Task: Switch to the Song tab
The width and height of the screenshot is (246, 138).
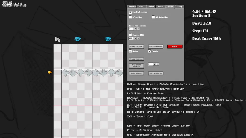Action: pos(180,7)
